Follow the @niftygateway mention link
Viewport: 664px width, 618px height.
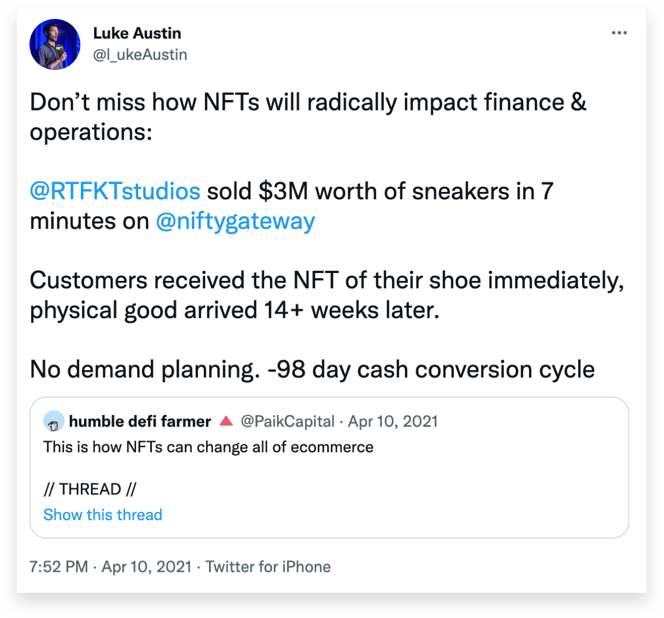235,221
